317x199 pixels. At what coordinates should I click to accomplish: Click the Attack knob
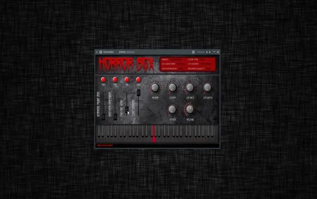[172, 110]
